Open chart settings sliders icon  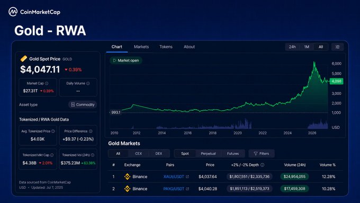[x=338, y=47]
